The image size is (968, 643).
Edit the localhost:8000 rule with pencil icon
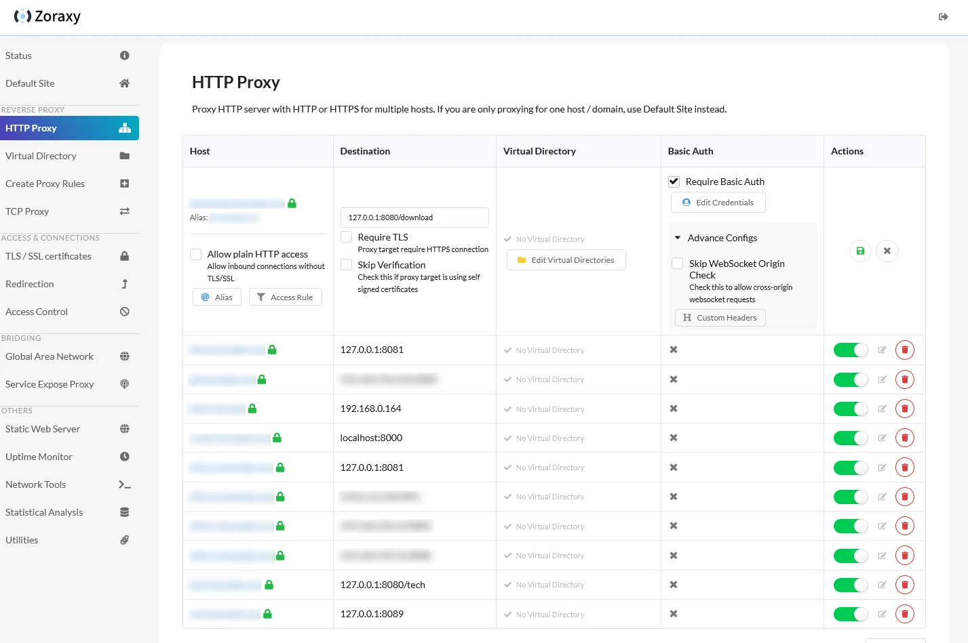(882, 437)
